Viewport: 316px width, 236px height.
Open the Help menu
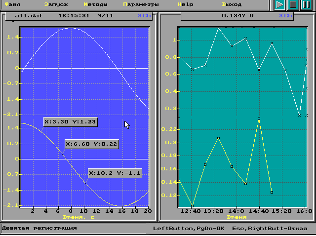pos(185,4)
